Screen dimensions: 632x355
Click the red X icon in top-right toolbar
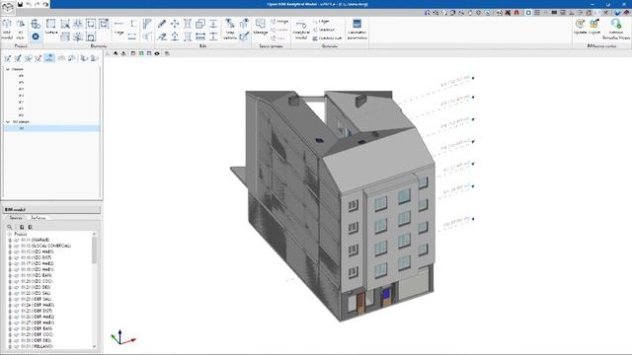pyautogui.click(x=508, y=13)
